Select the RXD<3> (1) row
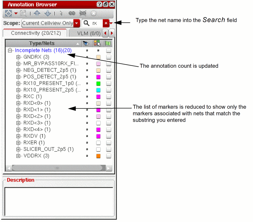Viewport: 253px width, 222px height. point(37,123)
